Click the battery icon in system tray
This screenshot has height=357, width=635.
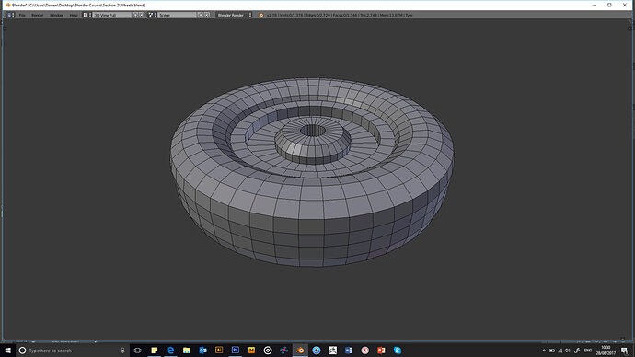pos(552,351)
